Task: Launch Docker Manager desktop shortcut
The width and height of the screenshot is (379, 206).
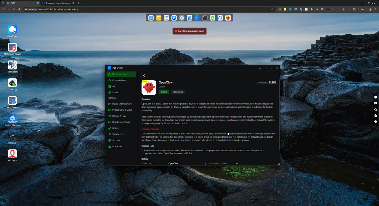Action: point(12,120)
